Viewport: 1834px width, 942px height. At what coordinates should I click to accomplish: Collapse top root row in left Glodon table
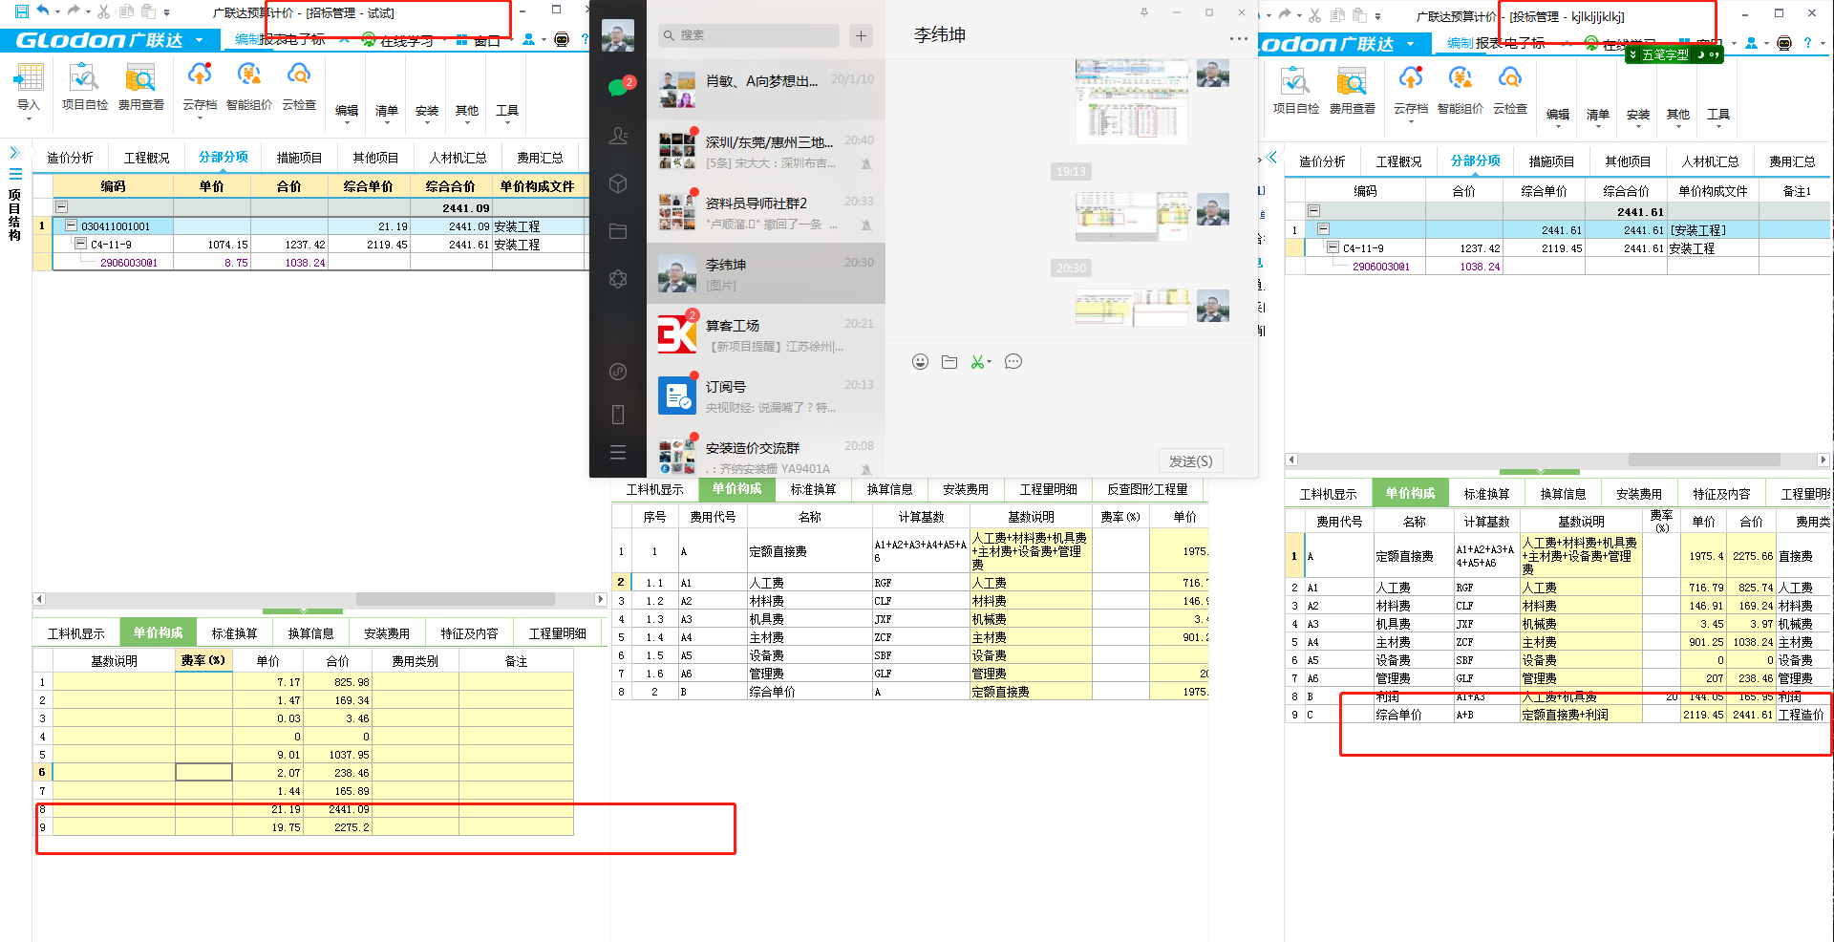(61, 207)
